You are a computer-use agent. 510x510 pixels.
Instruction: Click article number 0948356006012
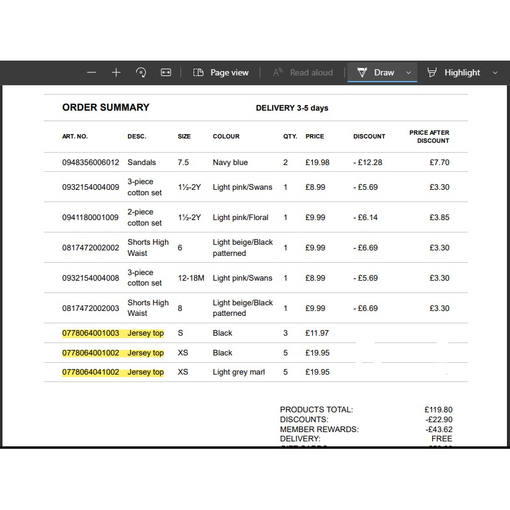click(x=90, y=163)
